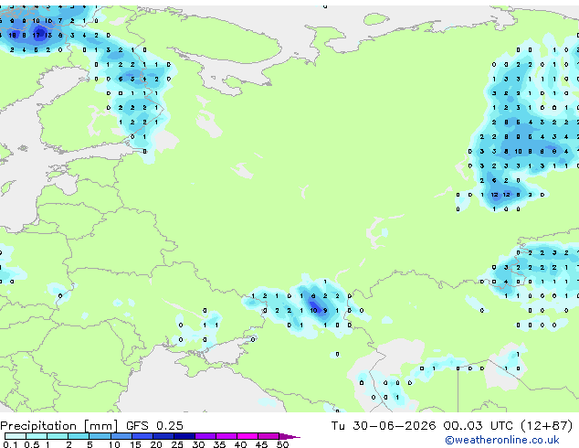Screen dimensions: 579x448
Task: Click the 35–40 mm legend color box
Action: [x=226, y=436]
